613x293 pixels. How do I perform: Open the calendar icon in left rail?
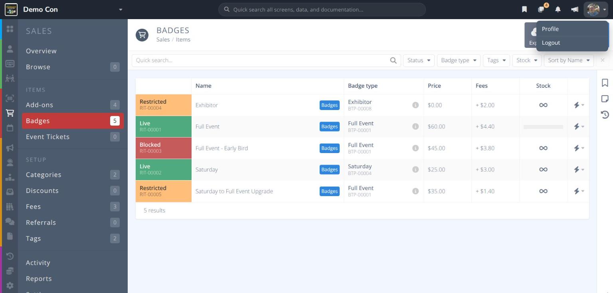10,128
